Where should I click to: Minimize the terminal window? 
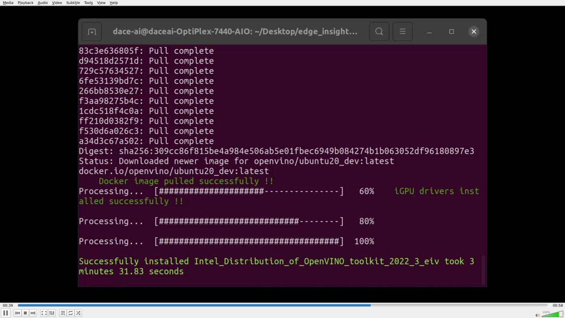click(429, 32)
